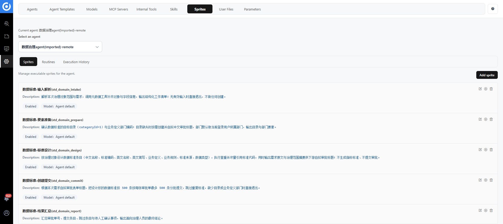The width and height of the screenshot is (503, 224).
Task: Click the std_domain_intake sprite title
Action: point(52,89)
